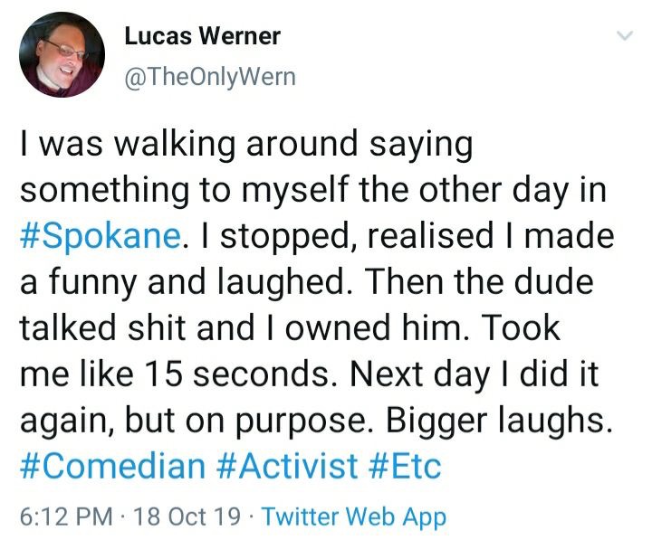Select the #Activist hashtag

pos(287,466)
